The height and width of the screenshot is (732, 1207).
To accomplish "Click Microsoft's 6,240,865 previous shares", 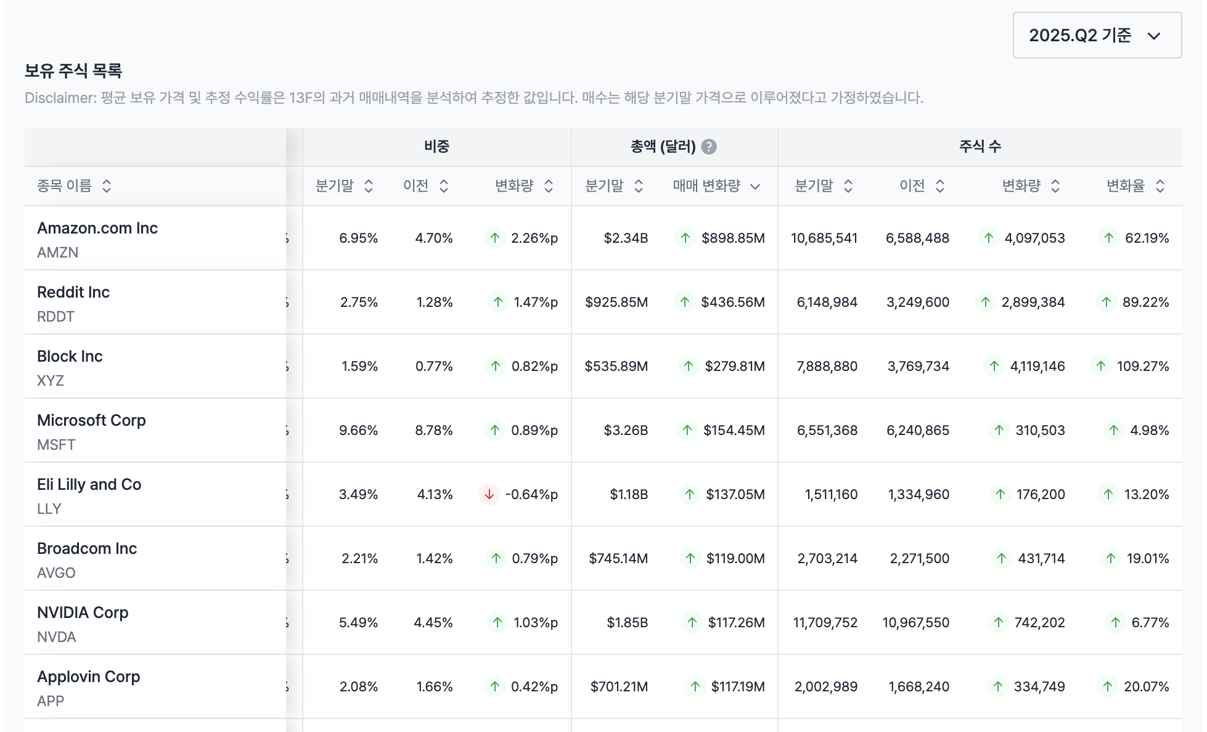I will 918,430.
